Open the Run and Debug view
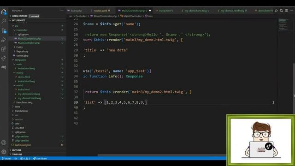This screenshot has height=166, width=295. 4,40
